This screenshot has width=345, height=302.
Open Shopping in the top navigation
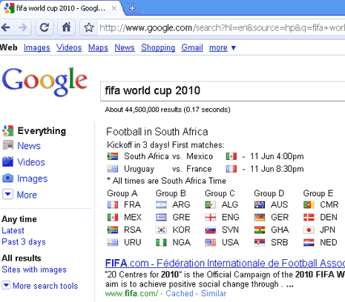pos(158,47)
